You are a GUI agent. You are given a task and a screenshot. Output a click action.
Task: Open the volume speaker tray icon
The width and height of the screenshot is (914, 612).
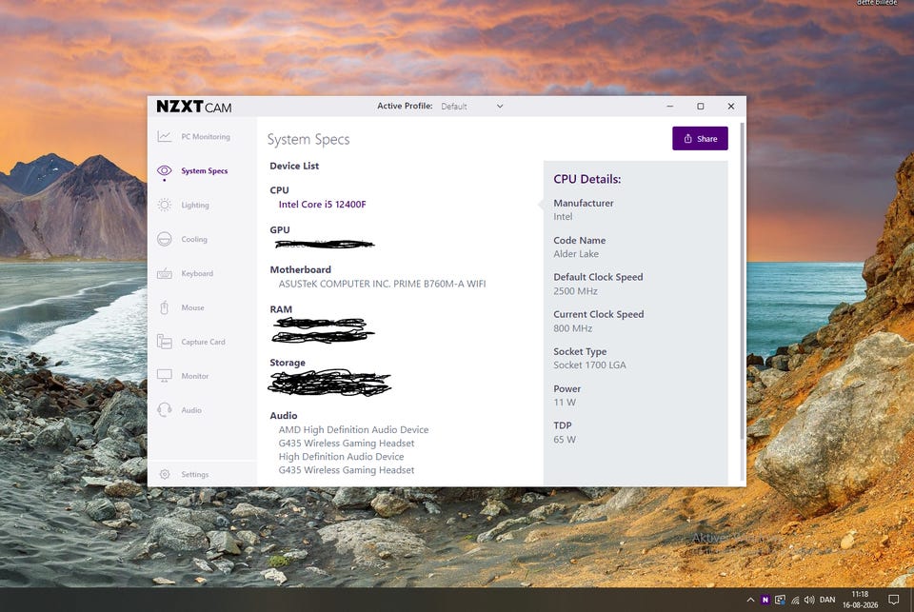(809, 600)
